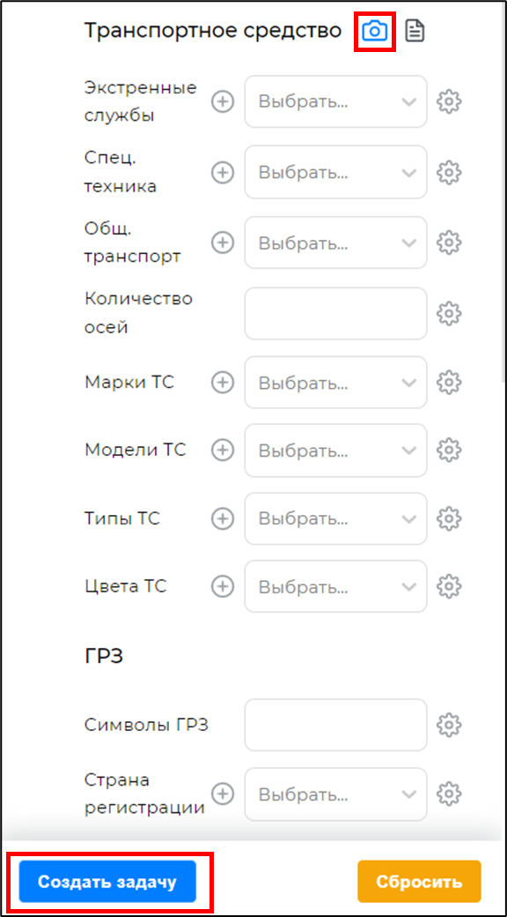This screenshot has height=917, width=507.
Task: Click plus icon for Страна регистрации
Action: pos(222,794)
